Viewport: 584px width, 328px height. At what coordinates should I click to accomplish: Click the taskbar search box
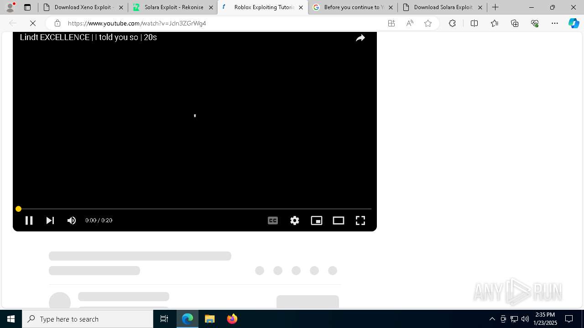[88, 319]
